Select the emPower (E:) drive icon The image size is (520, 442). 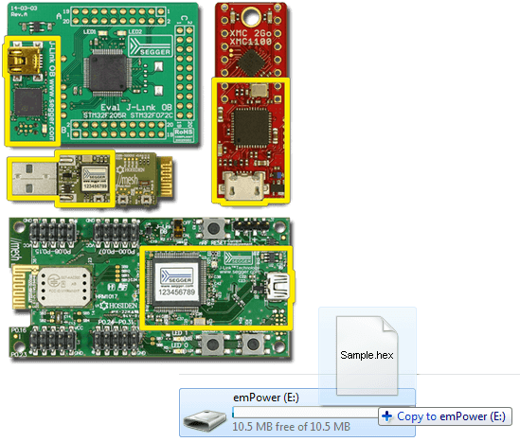coord(205,420)
